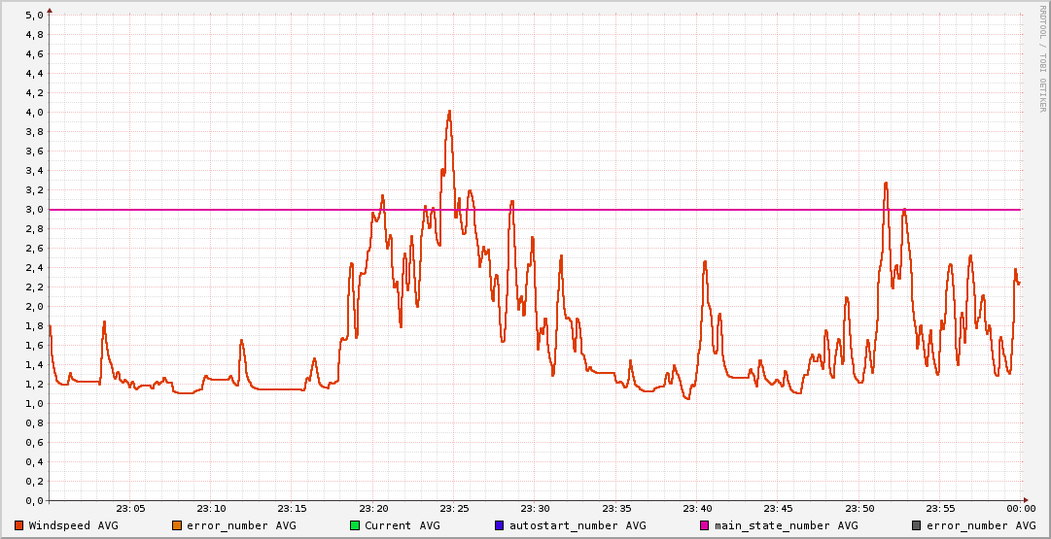Select the Current AVG legend text

click(x=402, y=525)
